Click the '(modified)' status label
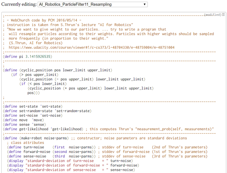The image size is (227, 173). [213, 14]
